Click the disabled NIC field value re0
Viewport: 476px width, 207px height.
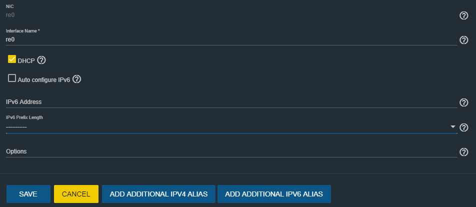click(10, 14)
